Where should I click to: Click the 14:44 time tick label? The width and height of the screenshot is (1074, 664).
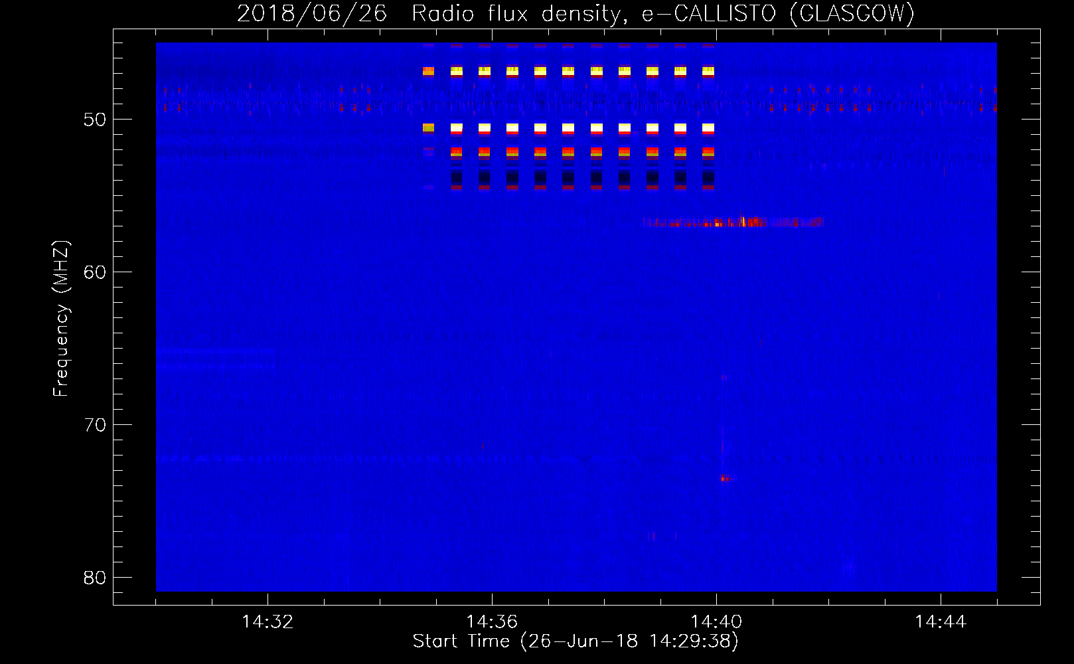[941, 622]
